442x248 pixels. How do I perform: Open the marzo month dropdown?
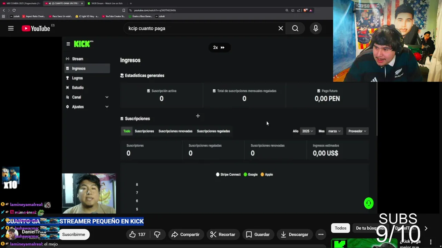click(334, 131)
